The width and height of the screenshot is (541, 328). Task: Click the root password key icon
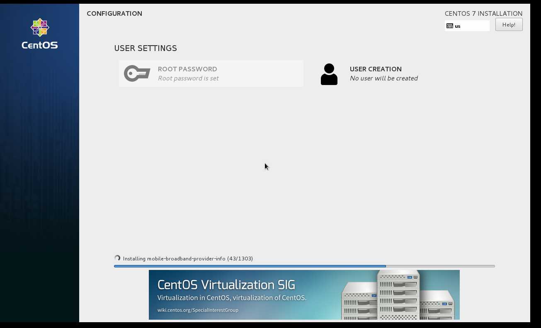point(137,73)
